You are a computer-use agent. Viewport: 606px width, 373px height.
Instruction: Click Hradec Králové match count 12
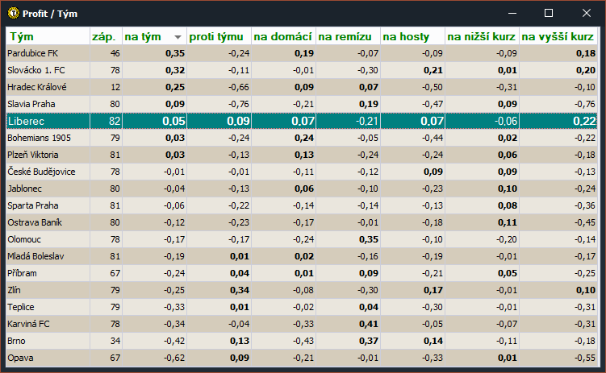click(115, 87)
